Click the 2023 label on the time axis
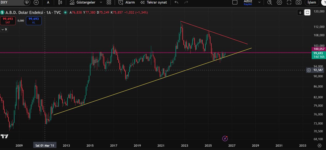The image size is (326, 150). (x=184, y=146)
